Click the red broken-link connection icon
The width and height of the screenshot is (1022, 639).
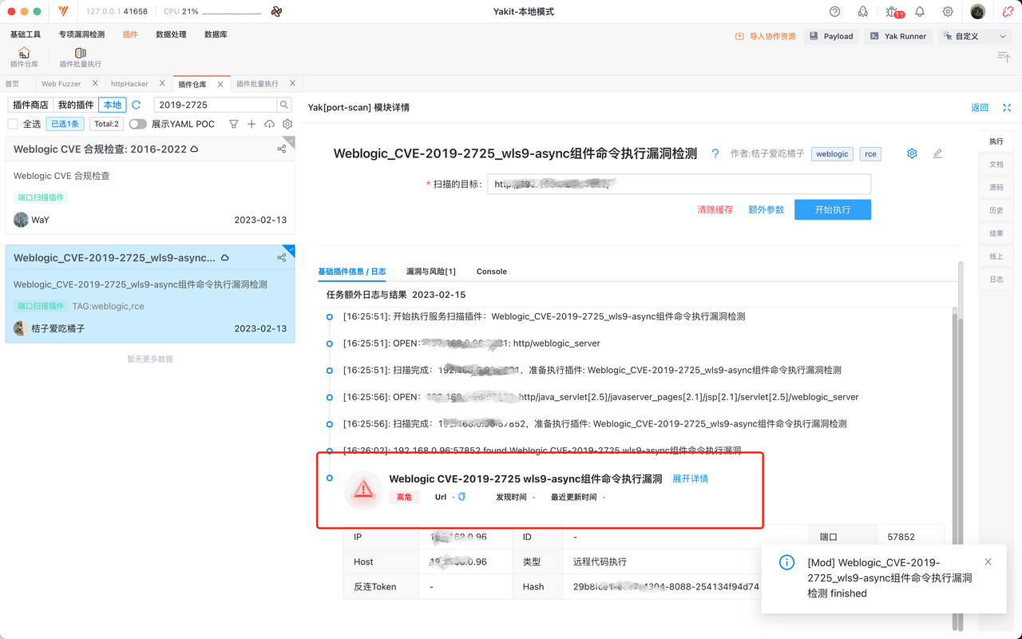(1008, 12)
